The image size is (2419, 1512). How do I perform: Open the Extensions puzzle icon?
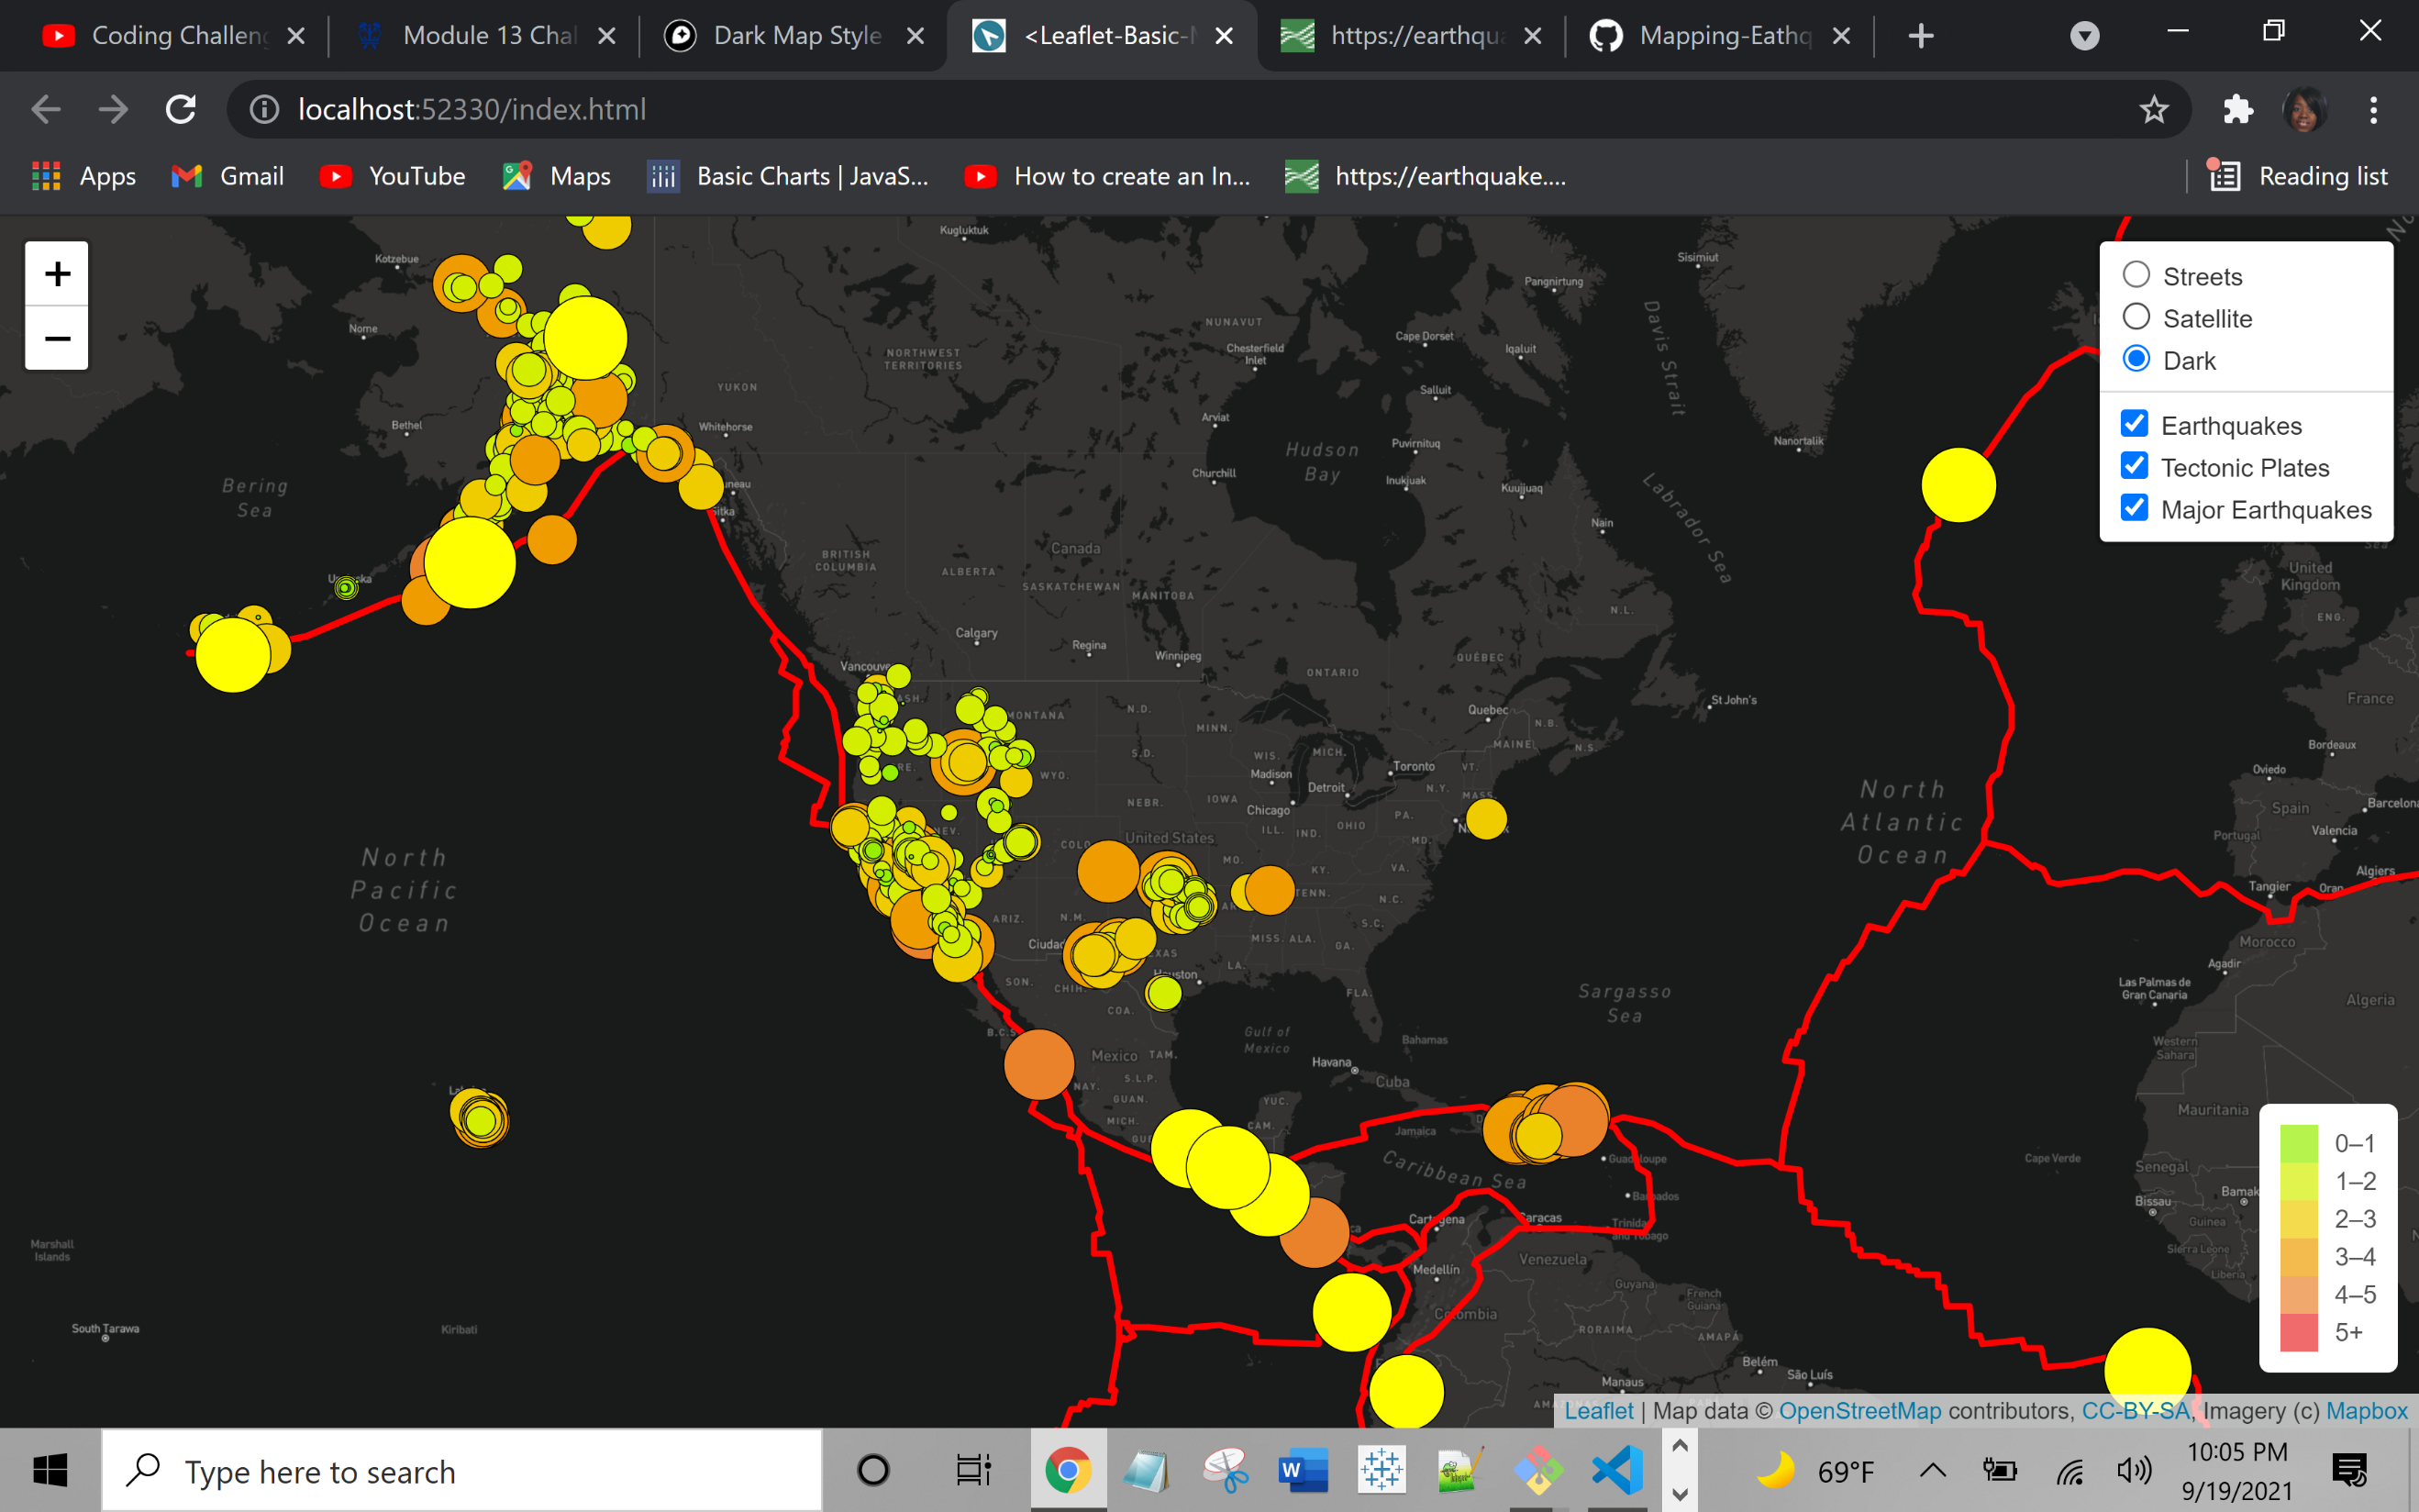click(x=2238, y=109)
